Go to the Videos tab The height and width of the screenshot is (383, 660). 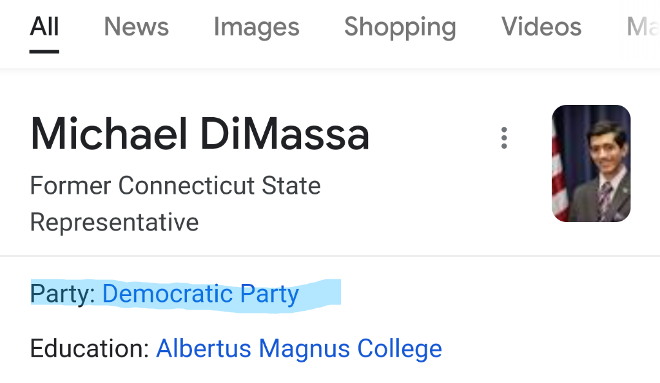point(541,27)
